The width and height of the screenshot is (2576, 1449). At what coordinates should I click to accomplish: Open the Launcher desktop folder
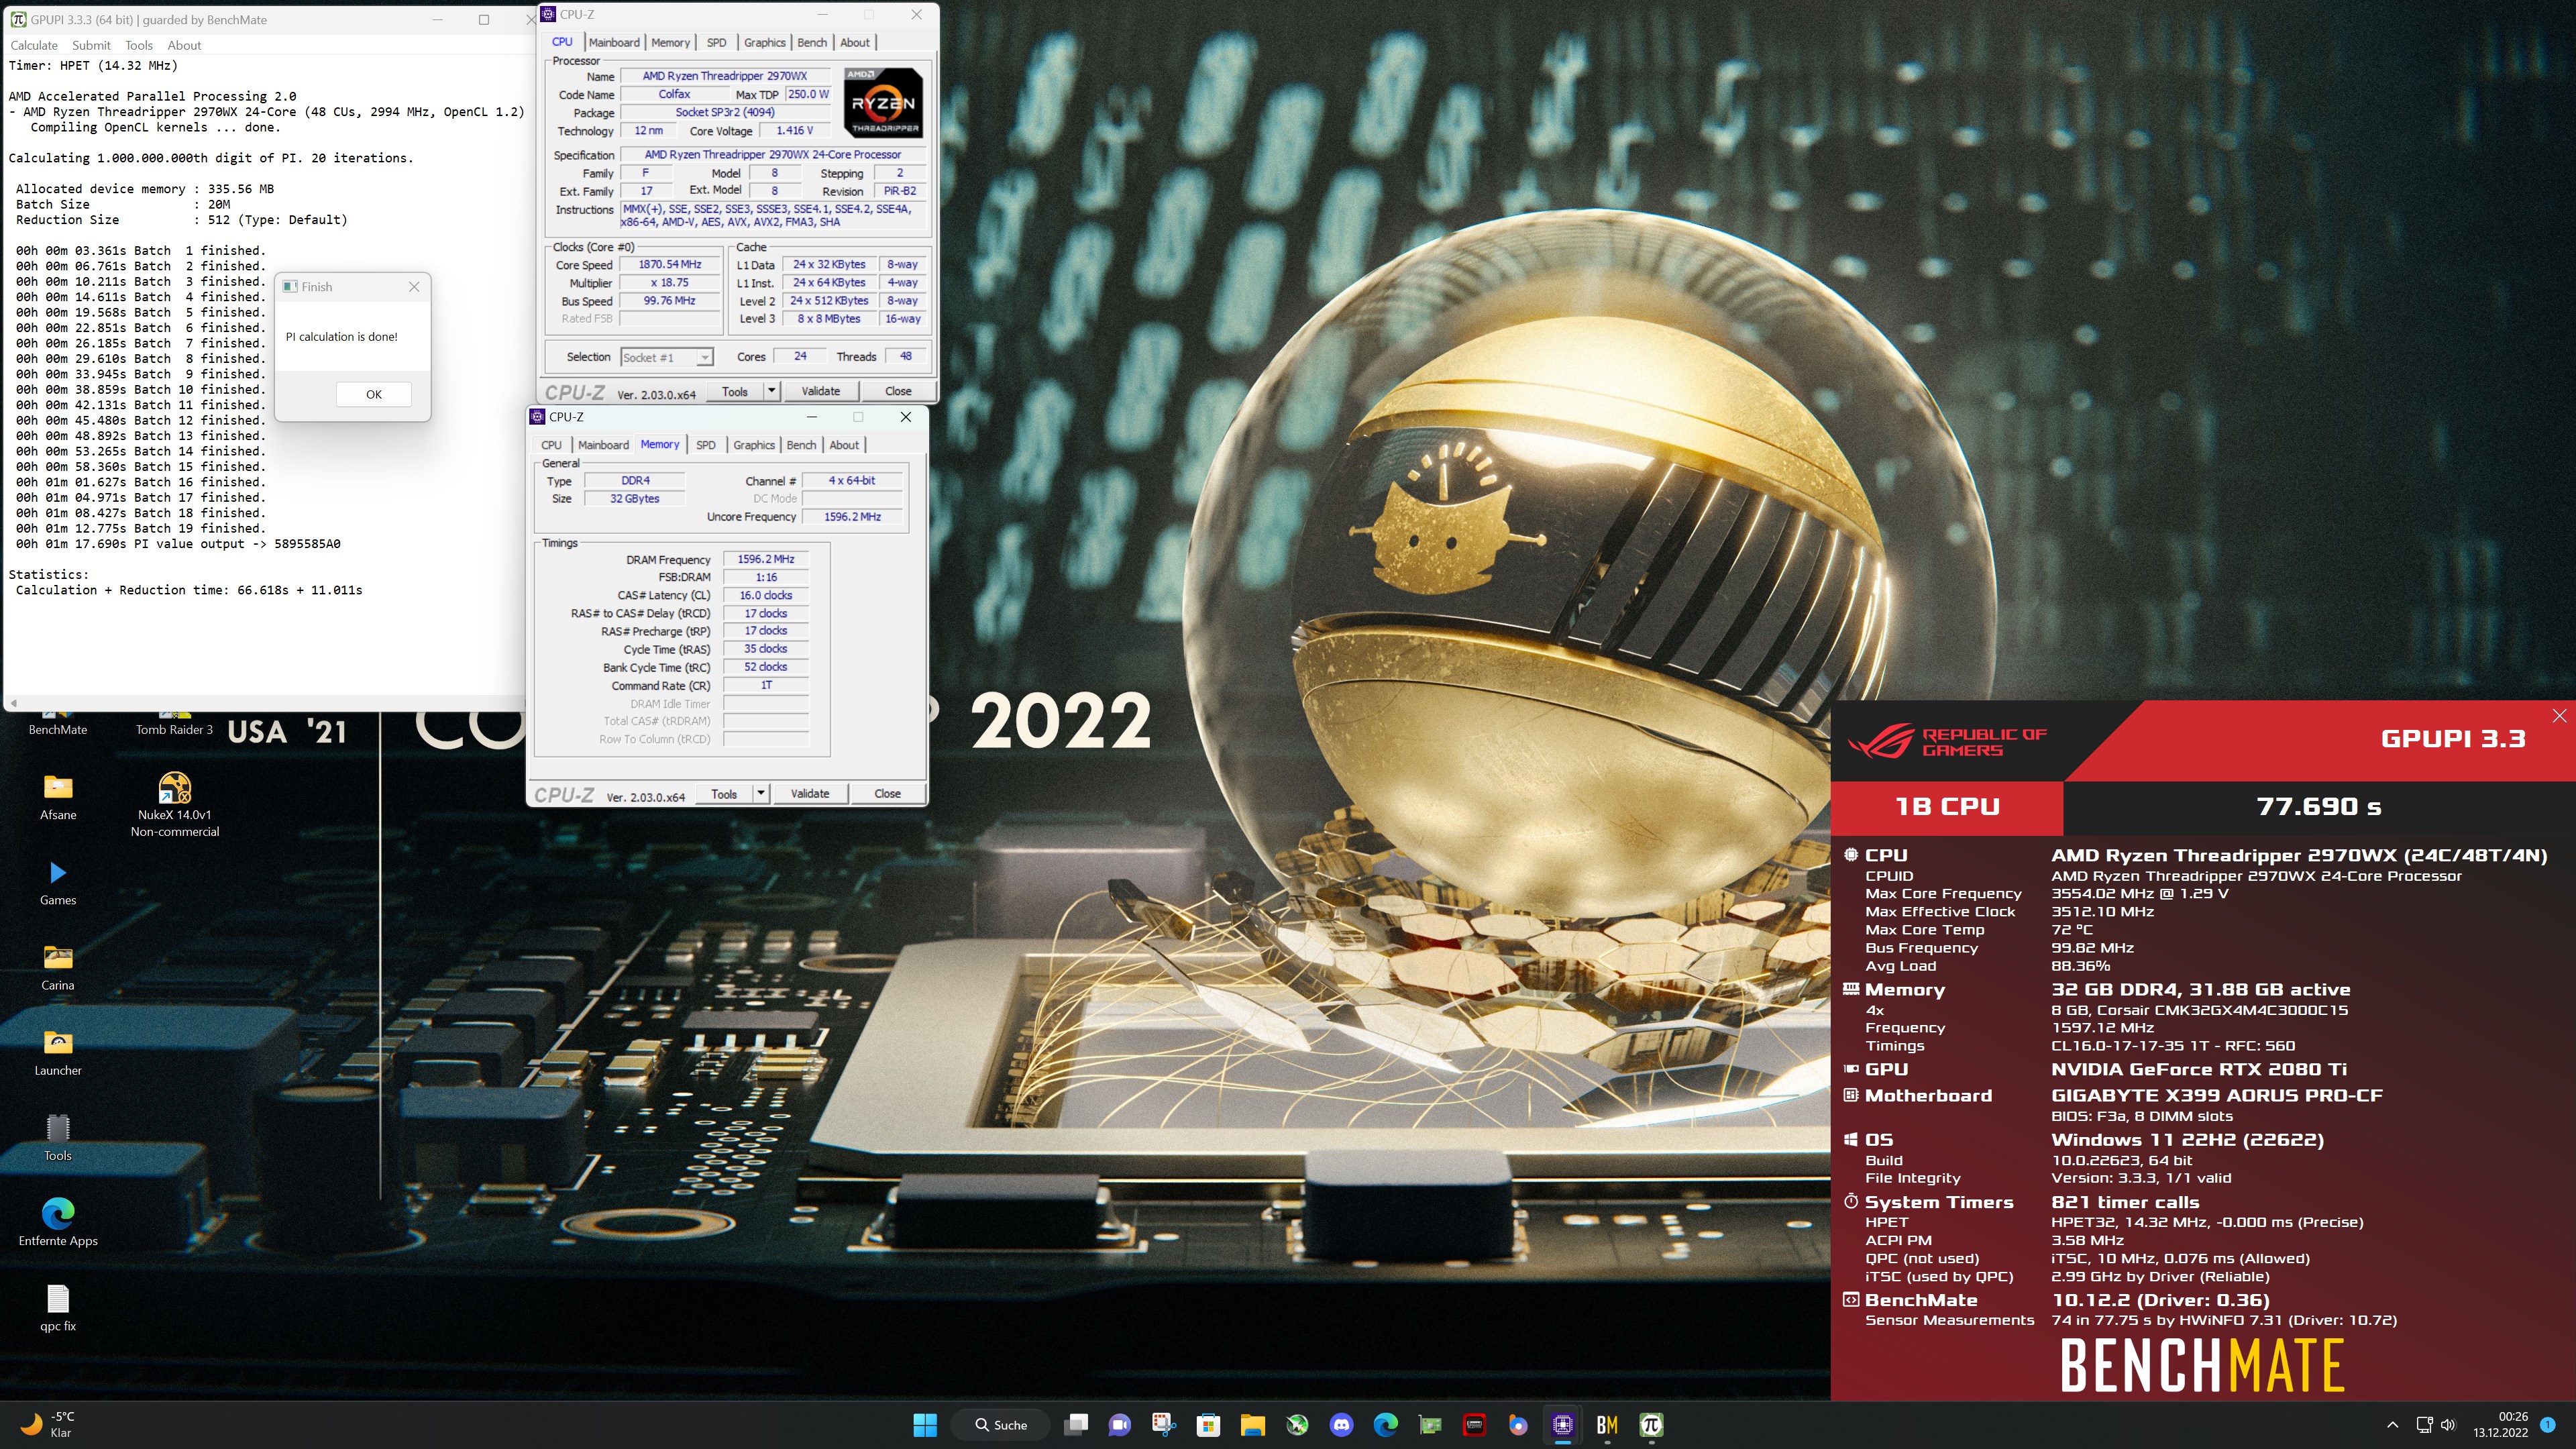pos(58,1053)
